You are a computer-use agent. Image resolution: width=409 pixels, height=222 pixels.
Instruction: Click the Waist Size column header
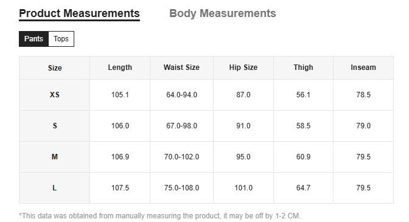pos(181,68)
